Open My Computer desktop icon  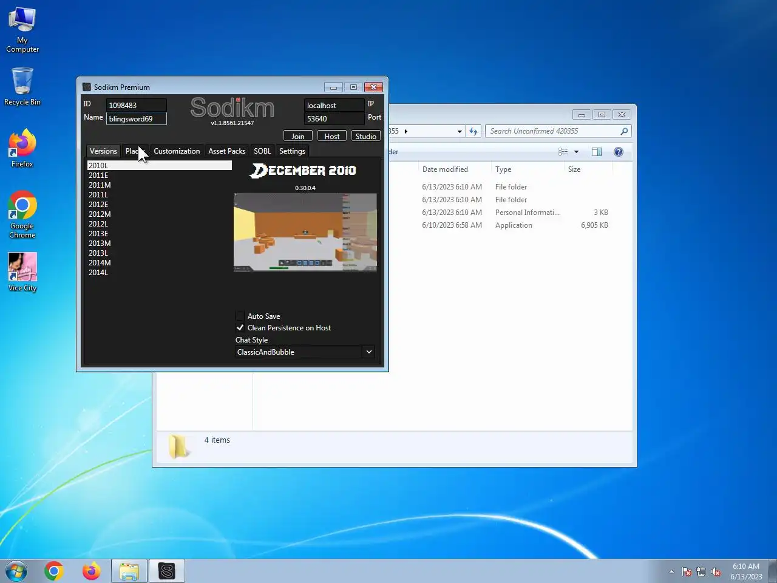22,29
